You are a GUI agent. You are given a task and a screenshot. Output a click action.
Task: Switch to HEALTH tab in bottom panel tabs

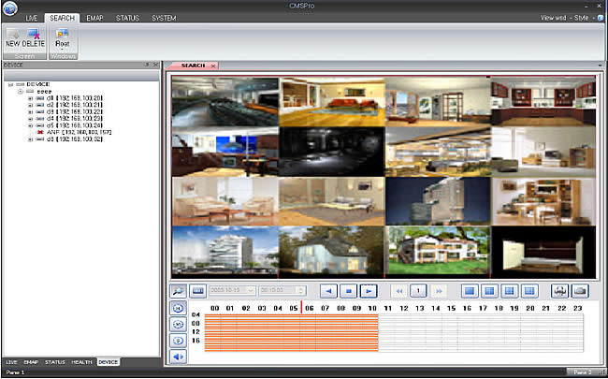click(81, 362)
